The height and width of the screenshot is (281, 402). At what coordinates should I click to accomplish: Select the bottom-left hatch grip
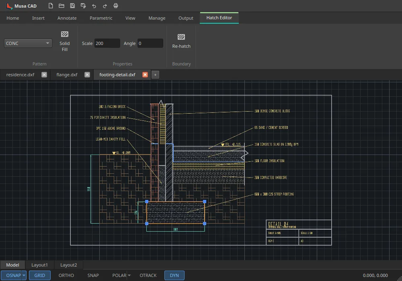[147, 224]
